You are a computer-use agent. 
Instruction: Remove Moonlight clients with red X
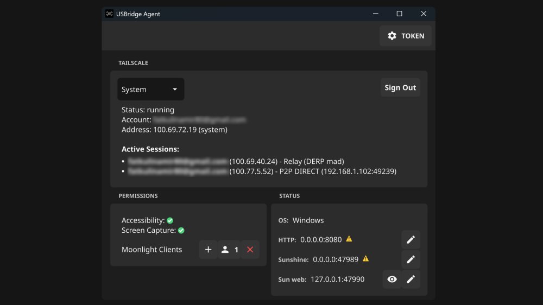[250, 250]
